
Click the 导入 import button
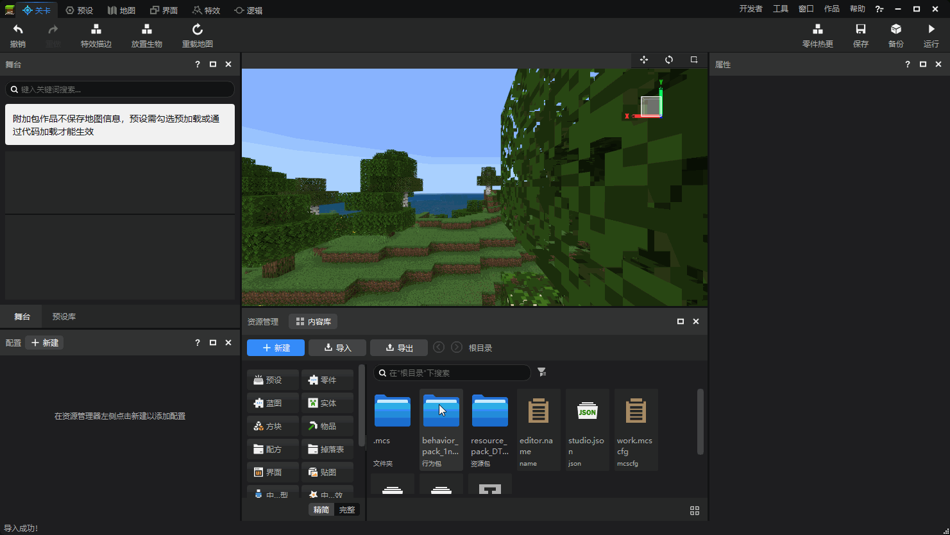coord(337,348)
